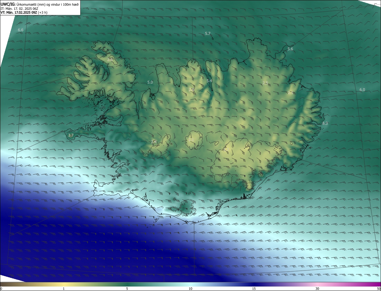Click the map value label 3.7
Image resolution: width=381 pixels, height=291 pixels.
tap(71, 135)
